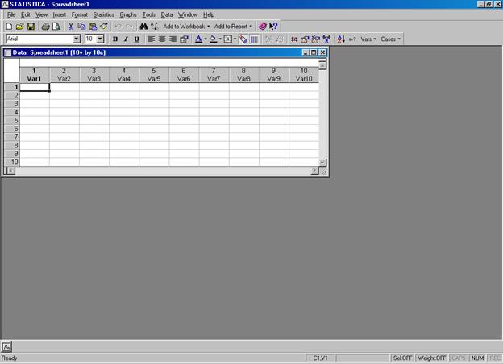This screenshot has width=503, height=364.
Task: Open the cell format dialog icon
Action: [184, 39]
